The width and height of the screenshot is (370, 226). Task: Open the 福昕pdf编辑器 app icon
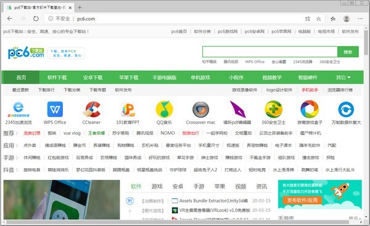coord(237,109)
